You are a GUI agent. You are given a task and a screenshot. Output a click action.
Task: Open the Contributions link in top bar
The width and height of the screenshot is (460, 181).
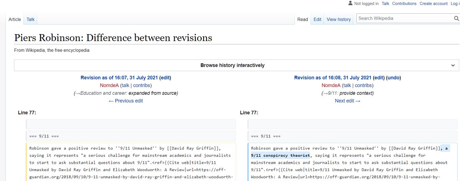(x=404, y=3)
